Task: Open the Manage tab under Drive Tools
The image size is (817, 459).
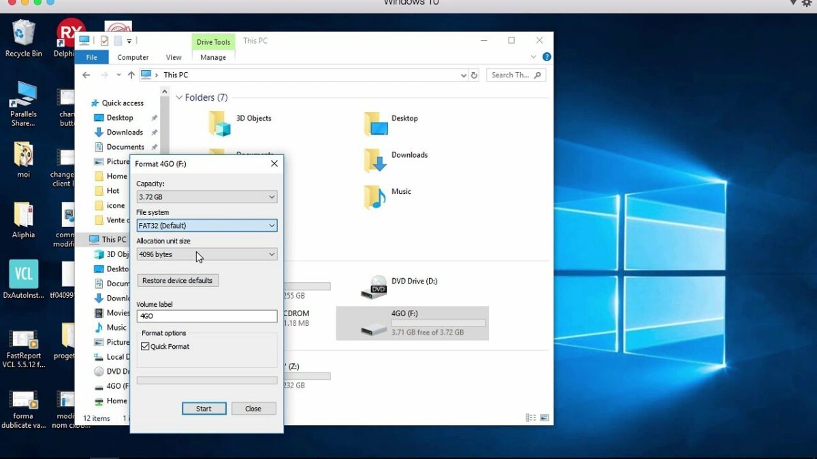Action: pyautogui.click(x=213, y=57)
